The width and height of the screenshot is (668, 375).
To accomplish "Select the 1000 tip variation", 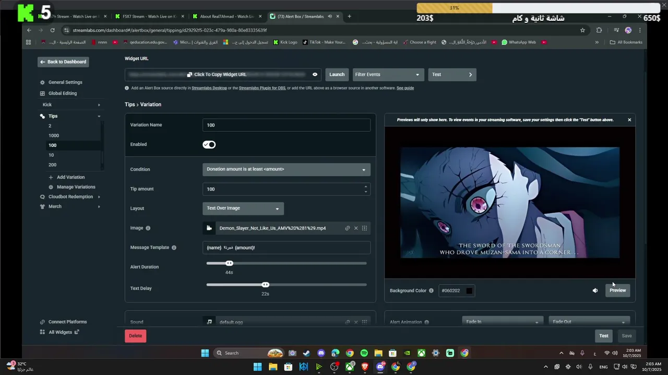I will [54, 135].
